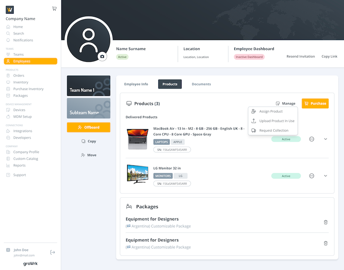Click the camera icon on profile photo
The height and width of the screenshot is (270, 344).
[102, 56]
